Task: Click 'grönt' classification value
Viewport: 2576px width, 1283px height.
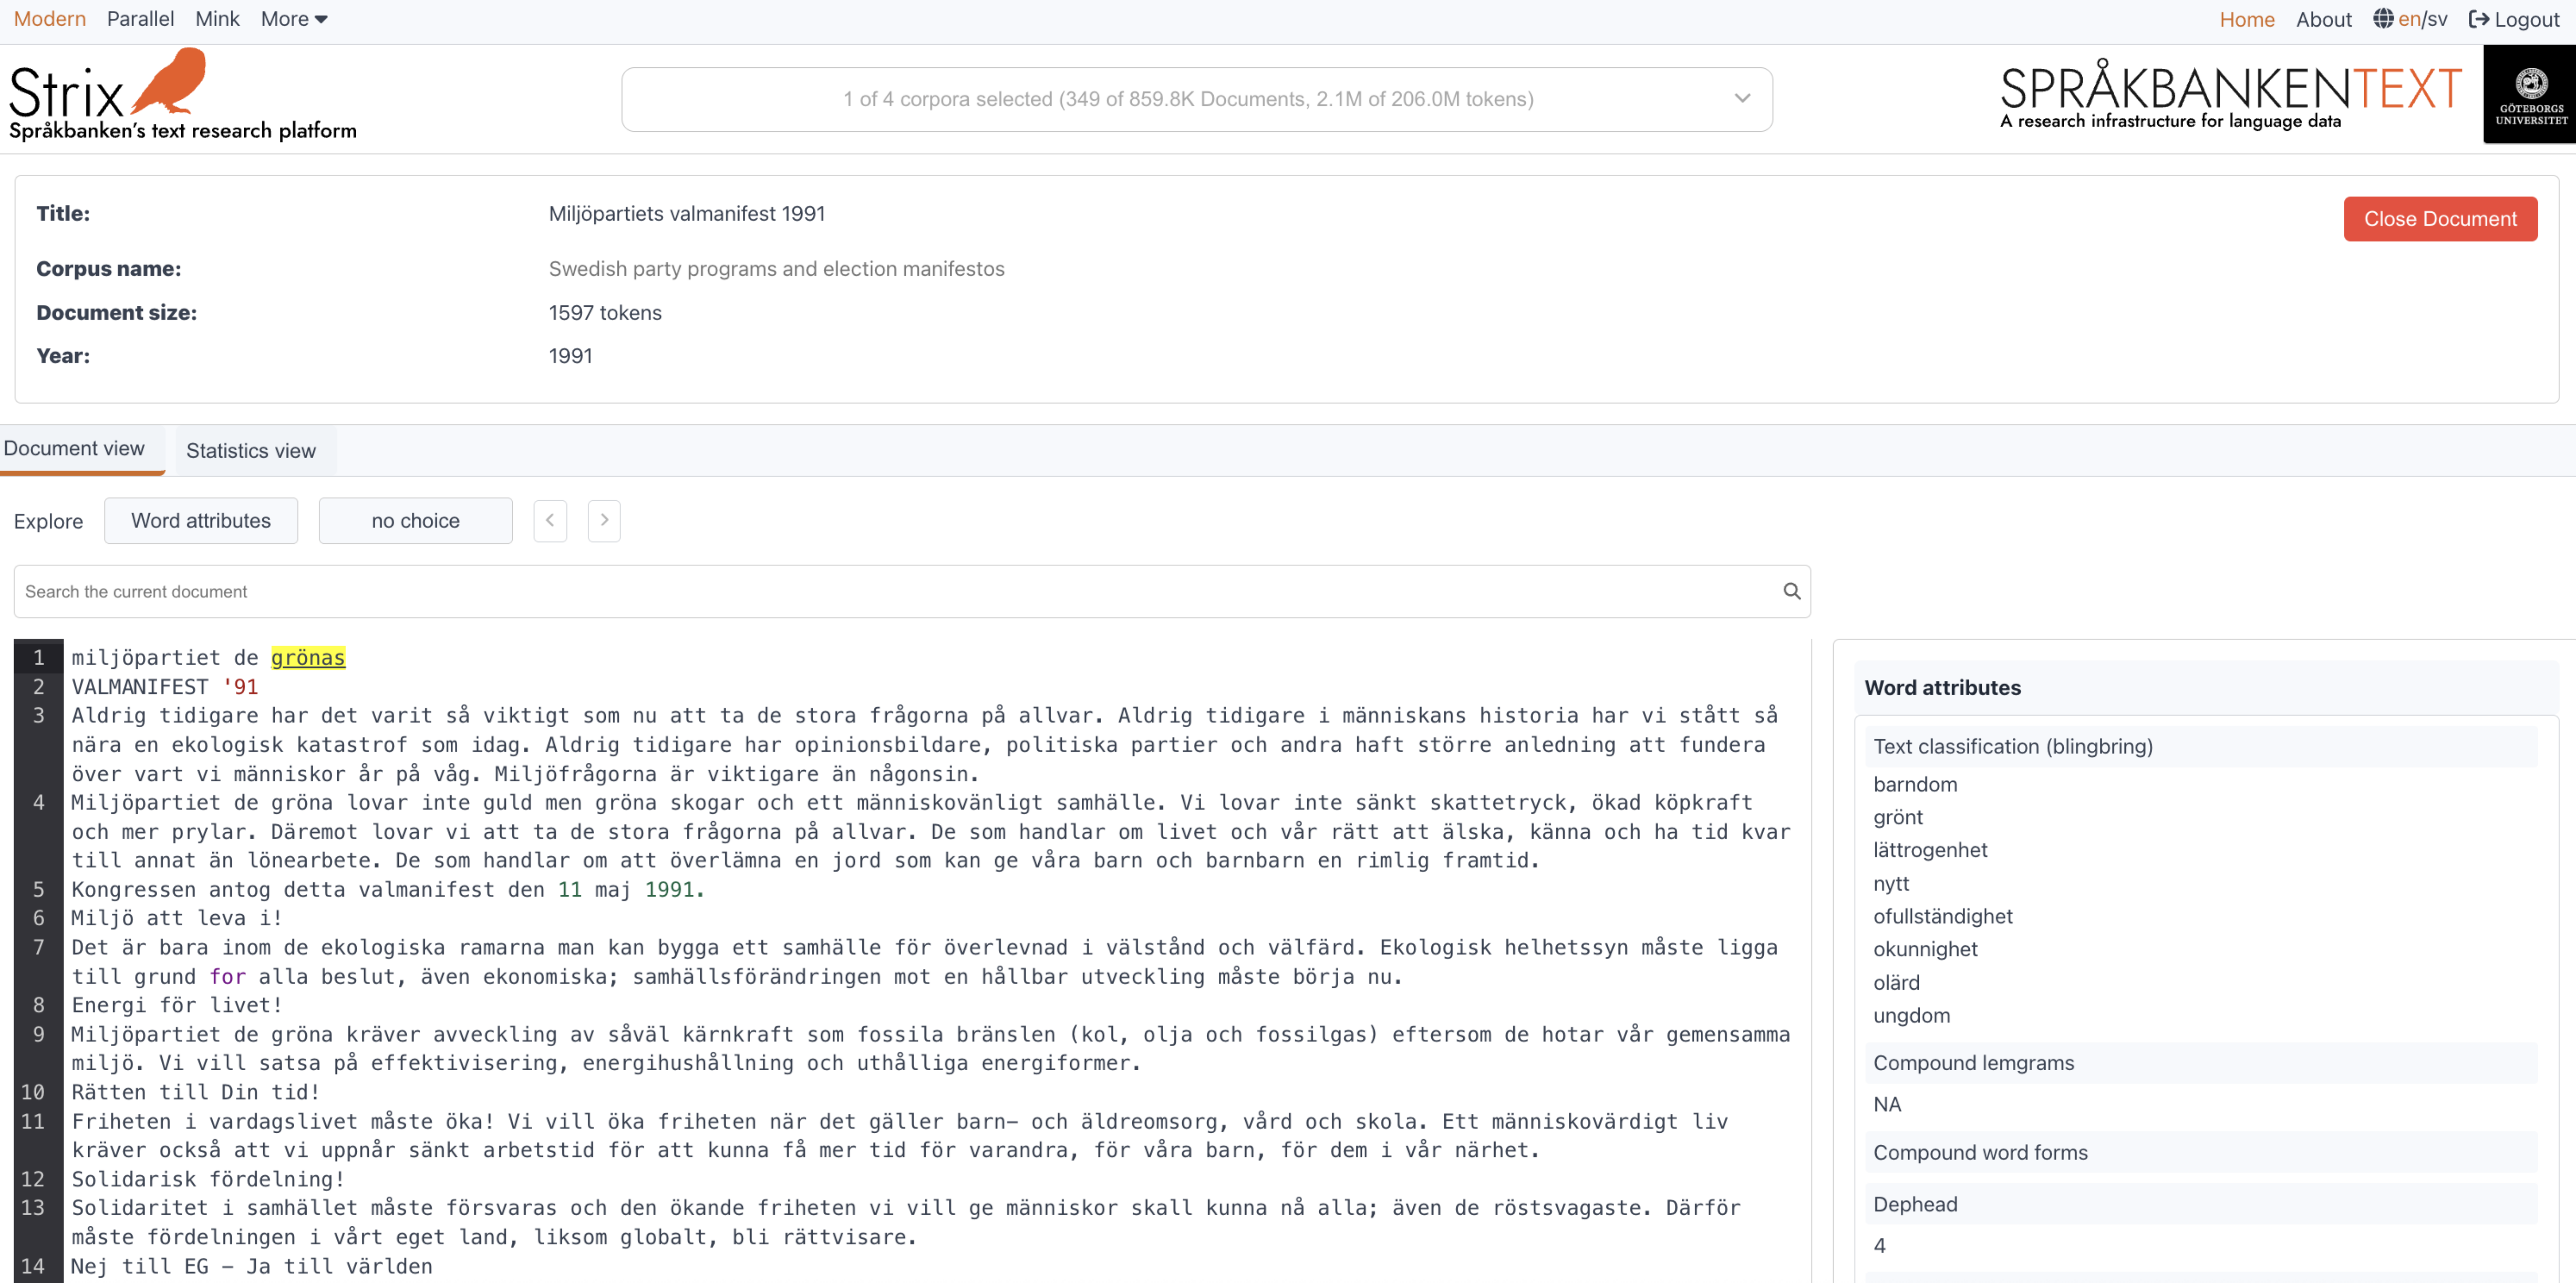Action: click(1898, 817)
